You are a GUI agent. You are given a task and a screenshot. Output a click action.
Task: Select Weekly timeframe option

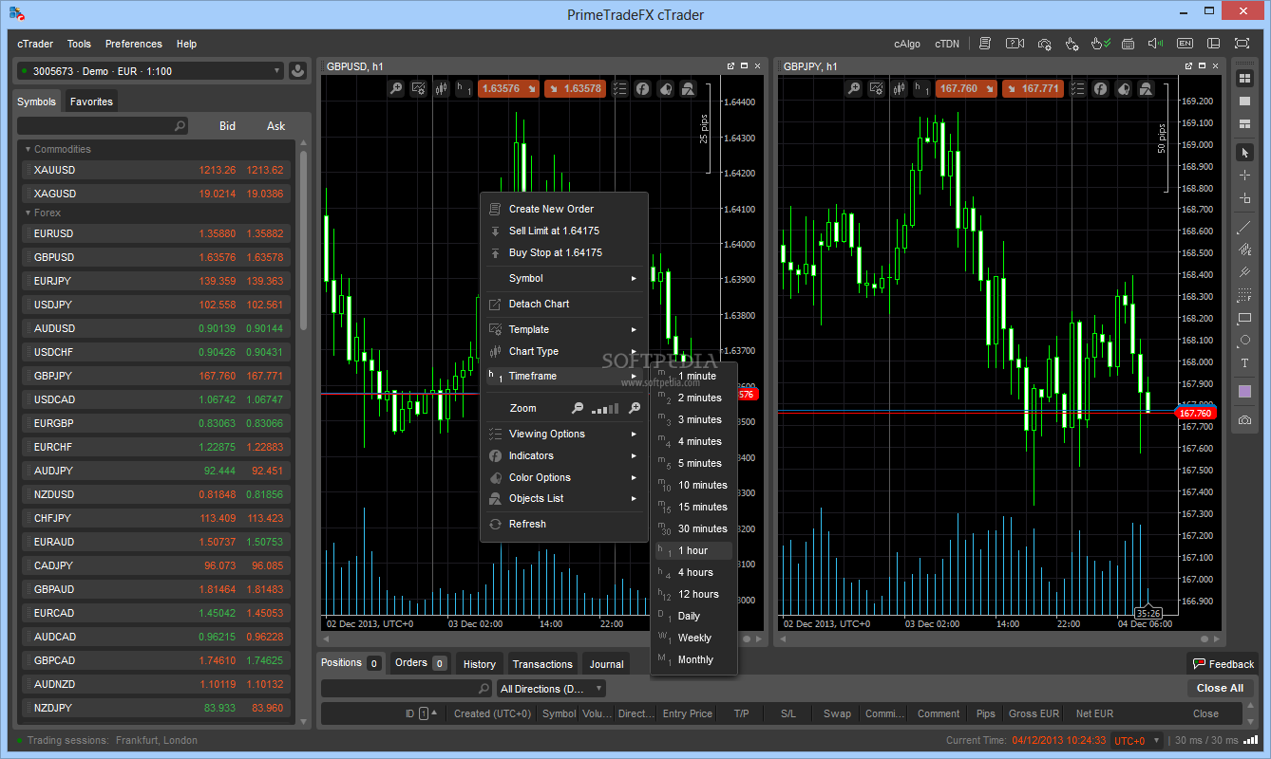point(694,638)
